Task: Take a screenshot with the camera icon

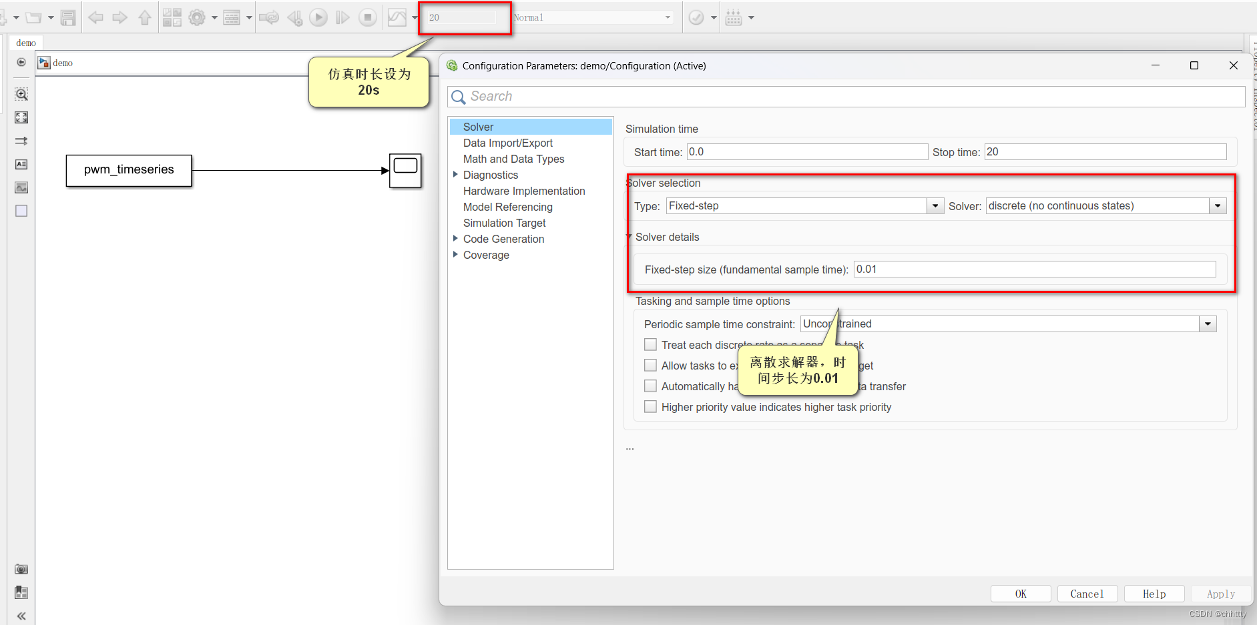Action: pyautogui.click(x=21, y=569)
